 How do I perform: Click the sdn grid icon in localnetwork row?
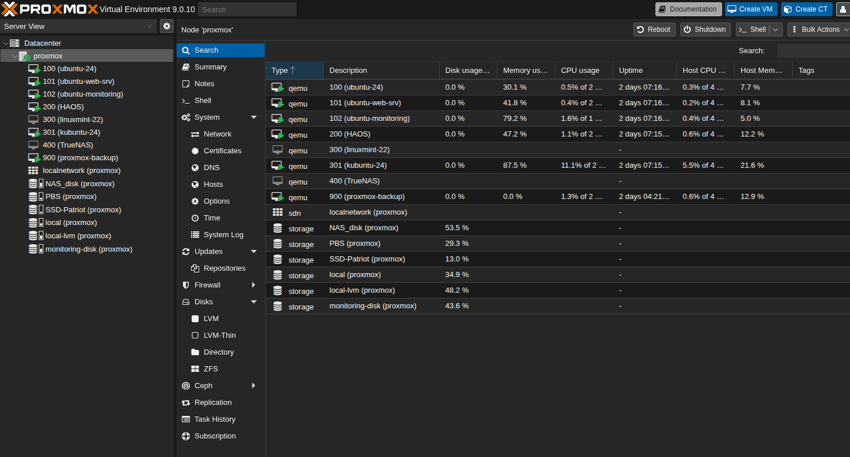(x=278, y=212)
